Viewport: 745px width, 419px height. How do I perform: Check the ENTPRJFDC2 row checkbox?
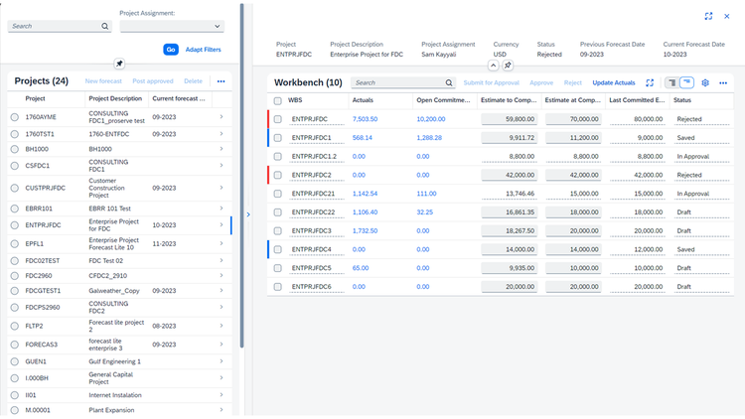click(x=277, y=176)
